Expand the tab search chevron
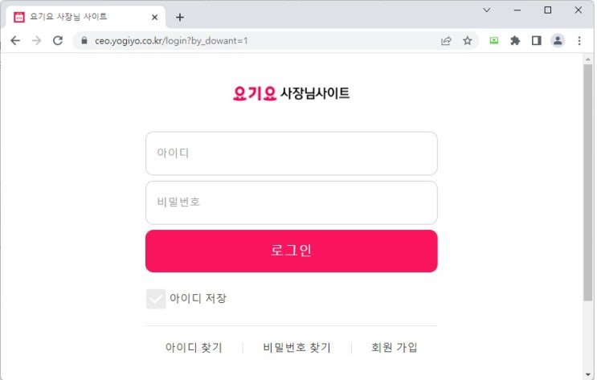The image size is (597, 380). pos(487,10)
